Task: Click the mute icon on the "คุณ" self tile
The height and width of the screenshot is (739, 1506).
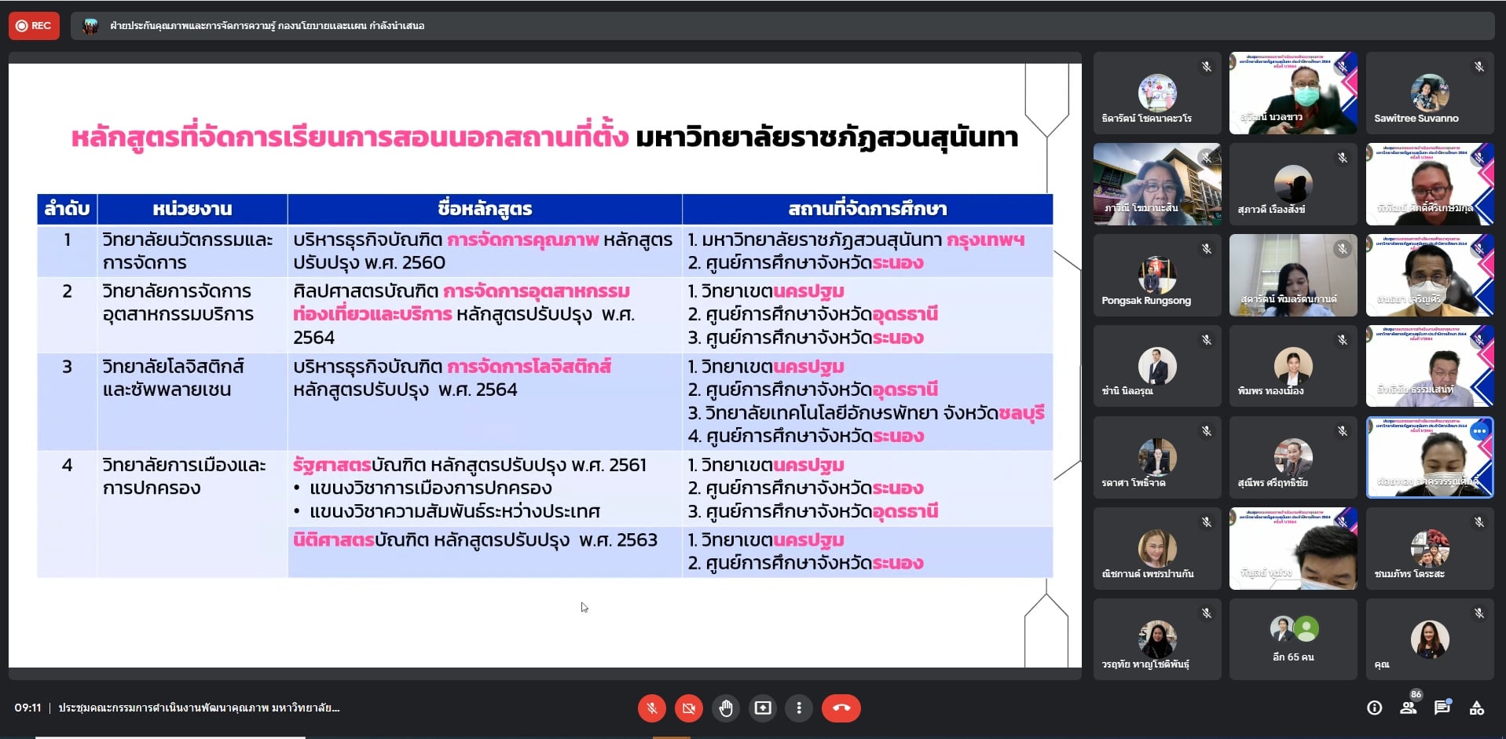Action: (x=1479, y=613)
